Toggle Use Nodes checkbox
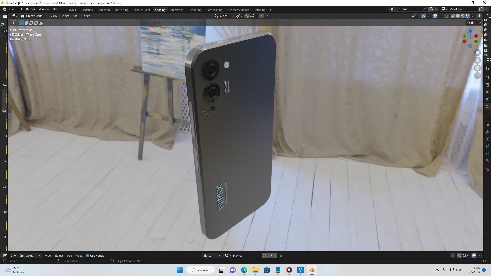 tap(87, 256)
